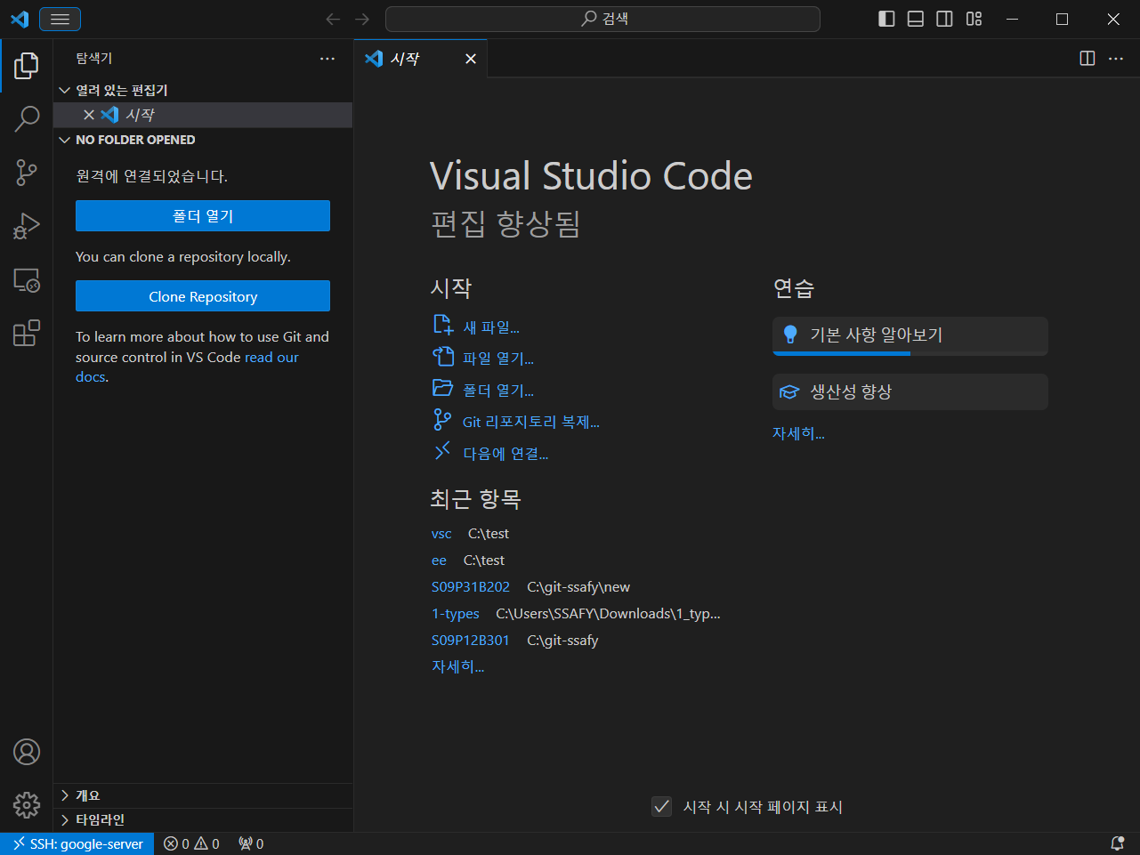Go back with the left arrow
Image resolution: width=1140 pixels, height=855 pixels.
coord(333,19)
